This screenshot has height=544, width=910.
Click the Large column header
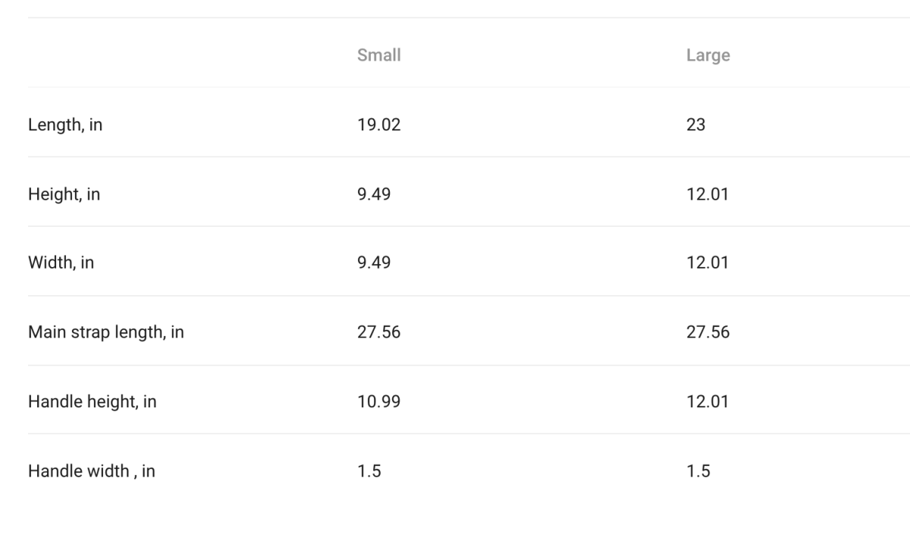tap(708, 55)
